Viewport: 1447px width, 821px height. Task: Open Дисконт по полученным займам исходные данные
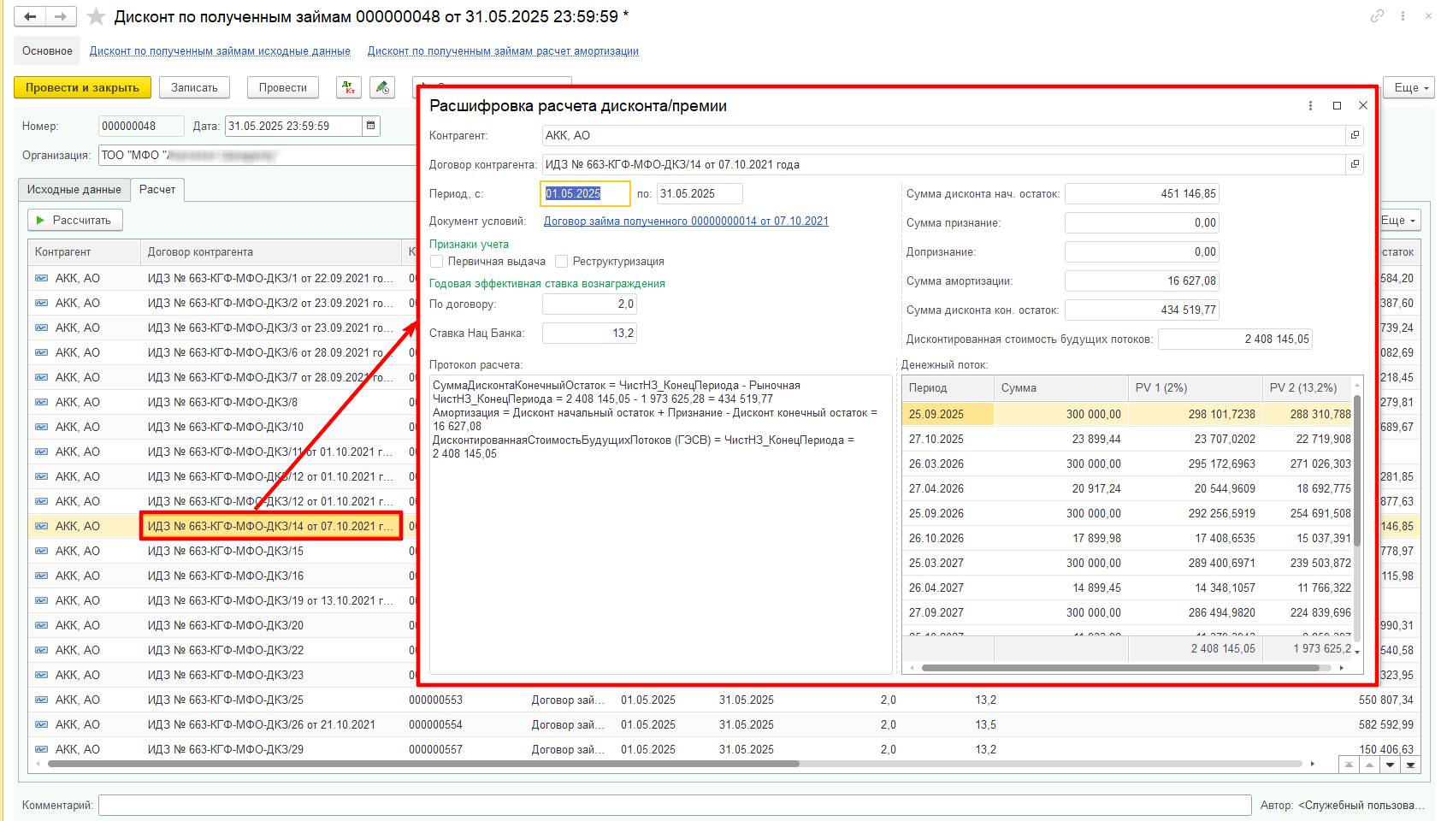tap(220, 51)
